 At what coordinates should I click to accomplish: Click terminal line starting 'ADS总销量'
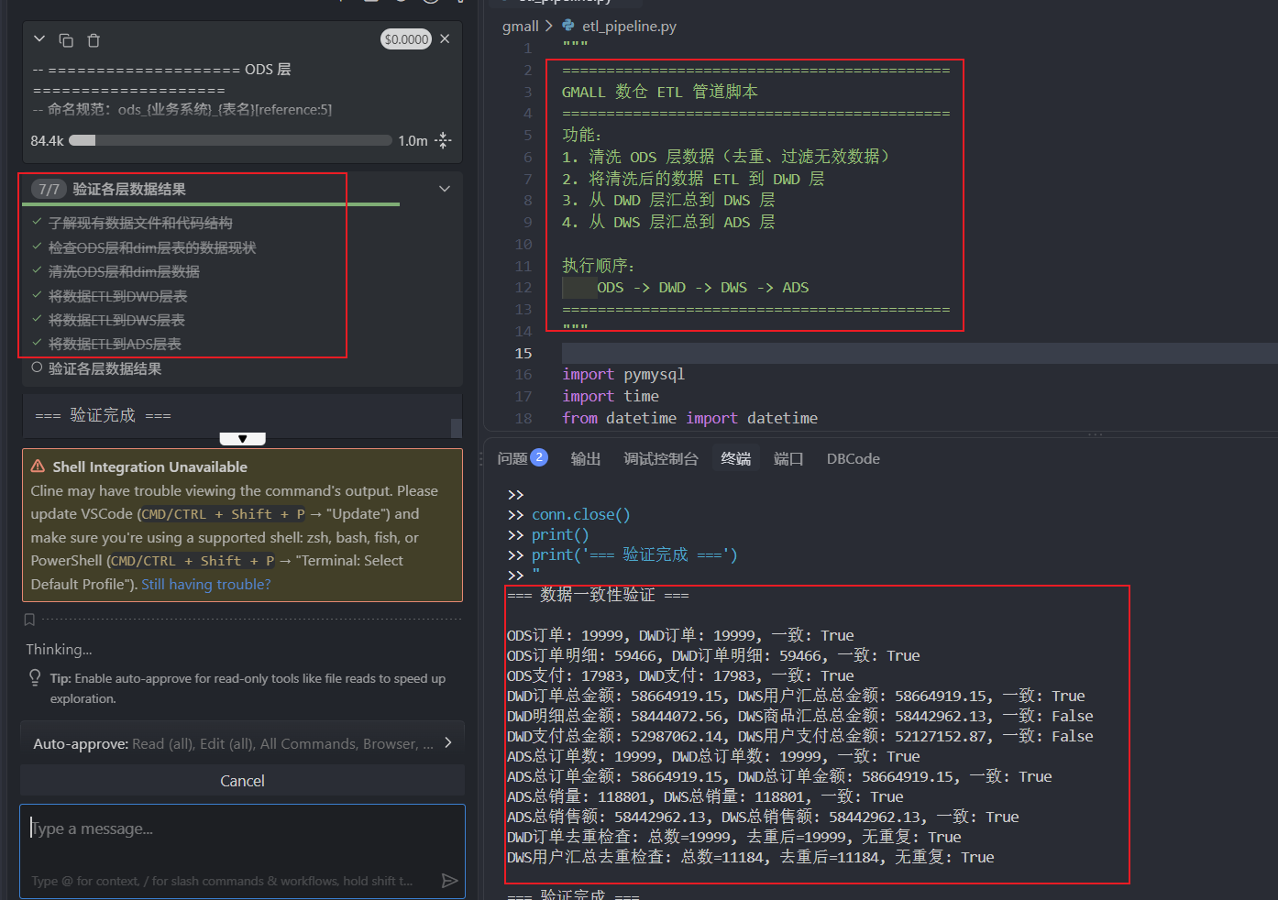(x=705, y=797)
